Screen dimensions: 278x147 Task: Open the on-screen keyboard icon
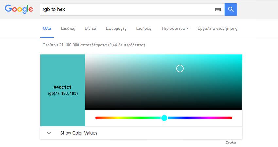pos(218,9)
